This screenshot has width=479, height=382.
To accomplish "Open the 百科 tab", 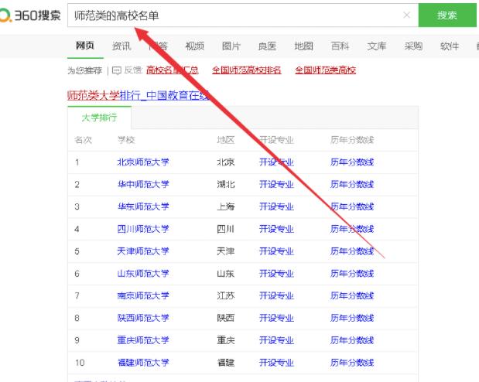I will point(340,46).
